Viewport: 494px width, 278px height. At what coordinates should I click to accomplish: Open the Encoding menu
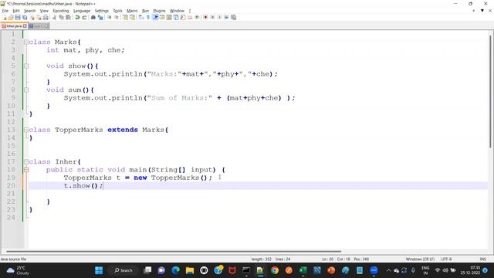tap(61, 11)
